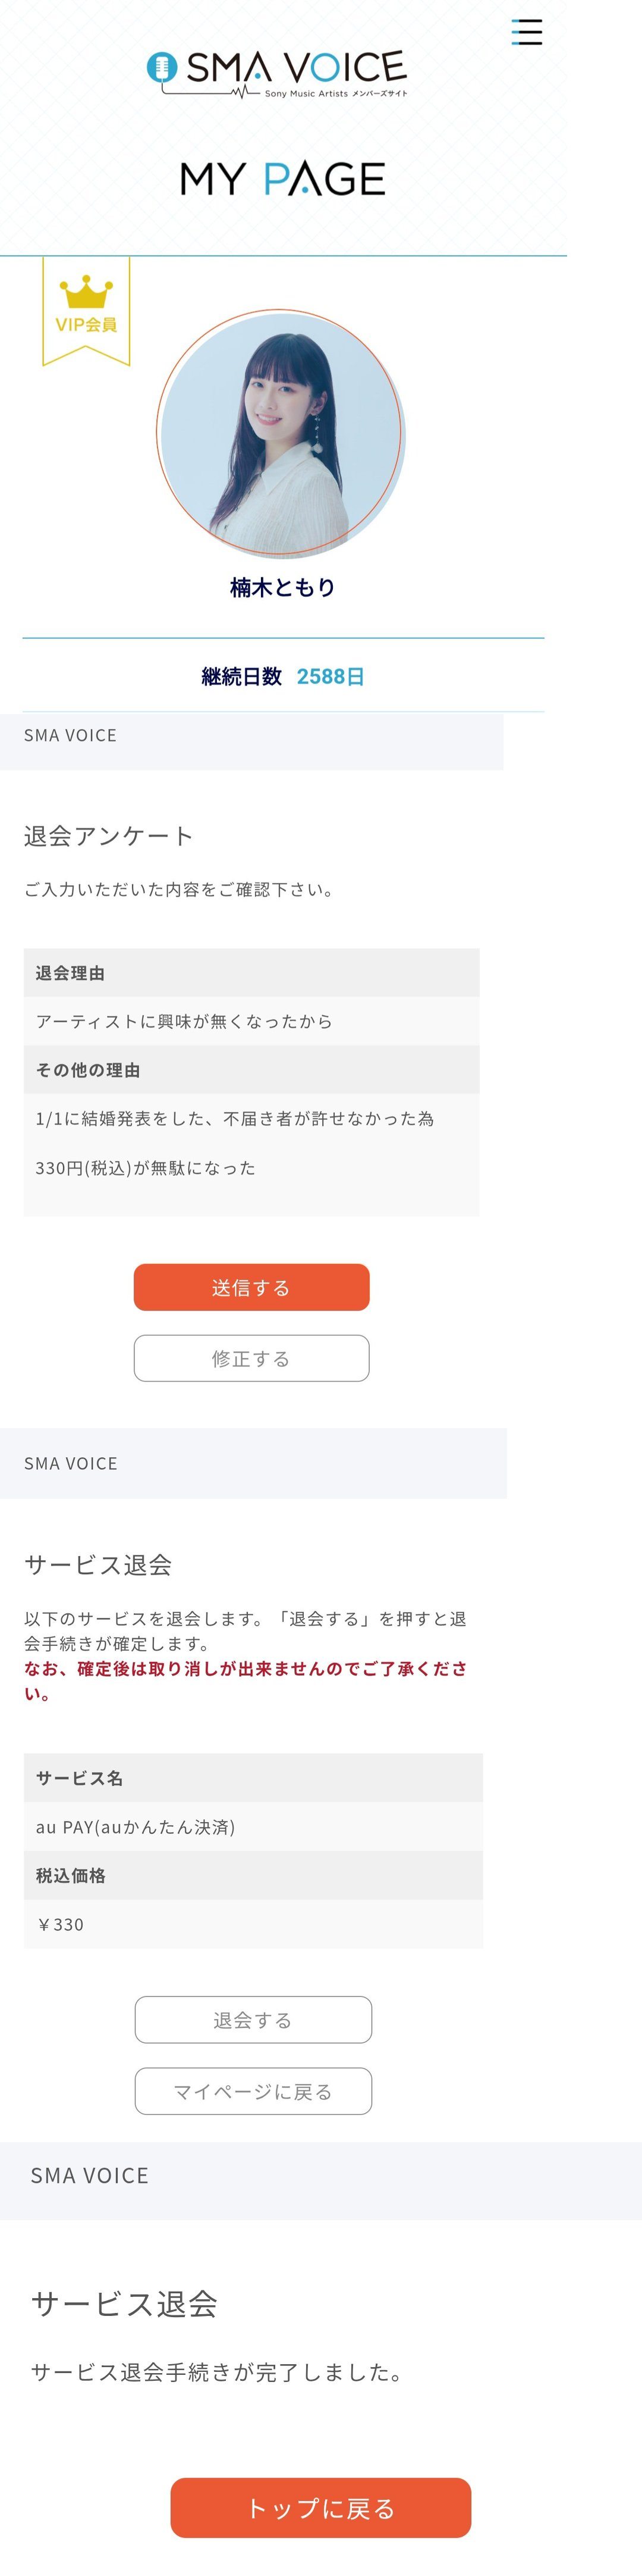Click the microphone icon in the logo

[x=162, y=68]
